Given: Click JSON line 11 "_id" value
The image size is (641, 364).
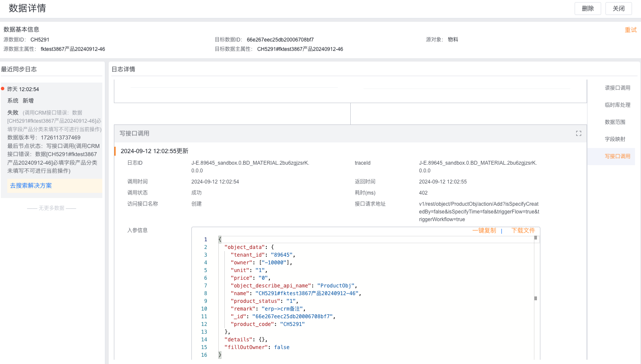Looking at the screenshot, I should tap(292, 317).
